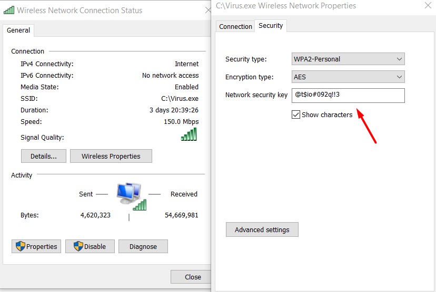
Task: Close the Wireless Network Connection Status window
Action: coord(207,11)
